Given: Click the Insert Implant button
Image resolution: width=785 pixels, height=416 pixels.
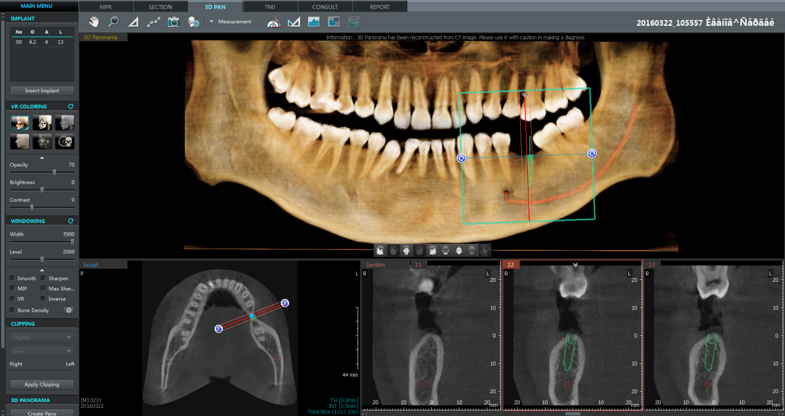Looking at the screenshot, I should (42, 91).
